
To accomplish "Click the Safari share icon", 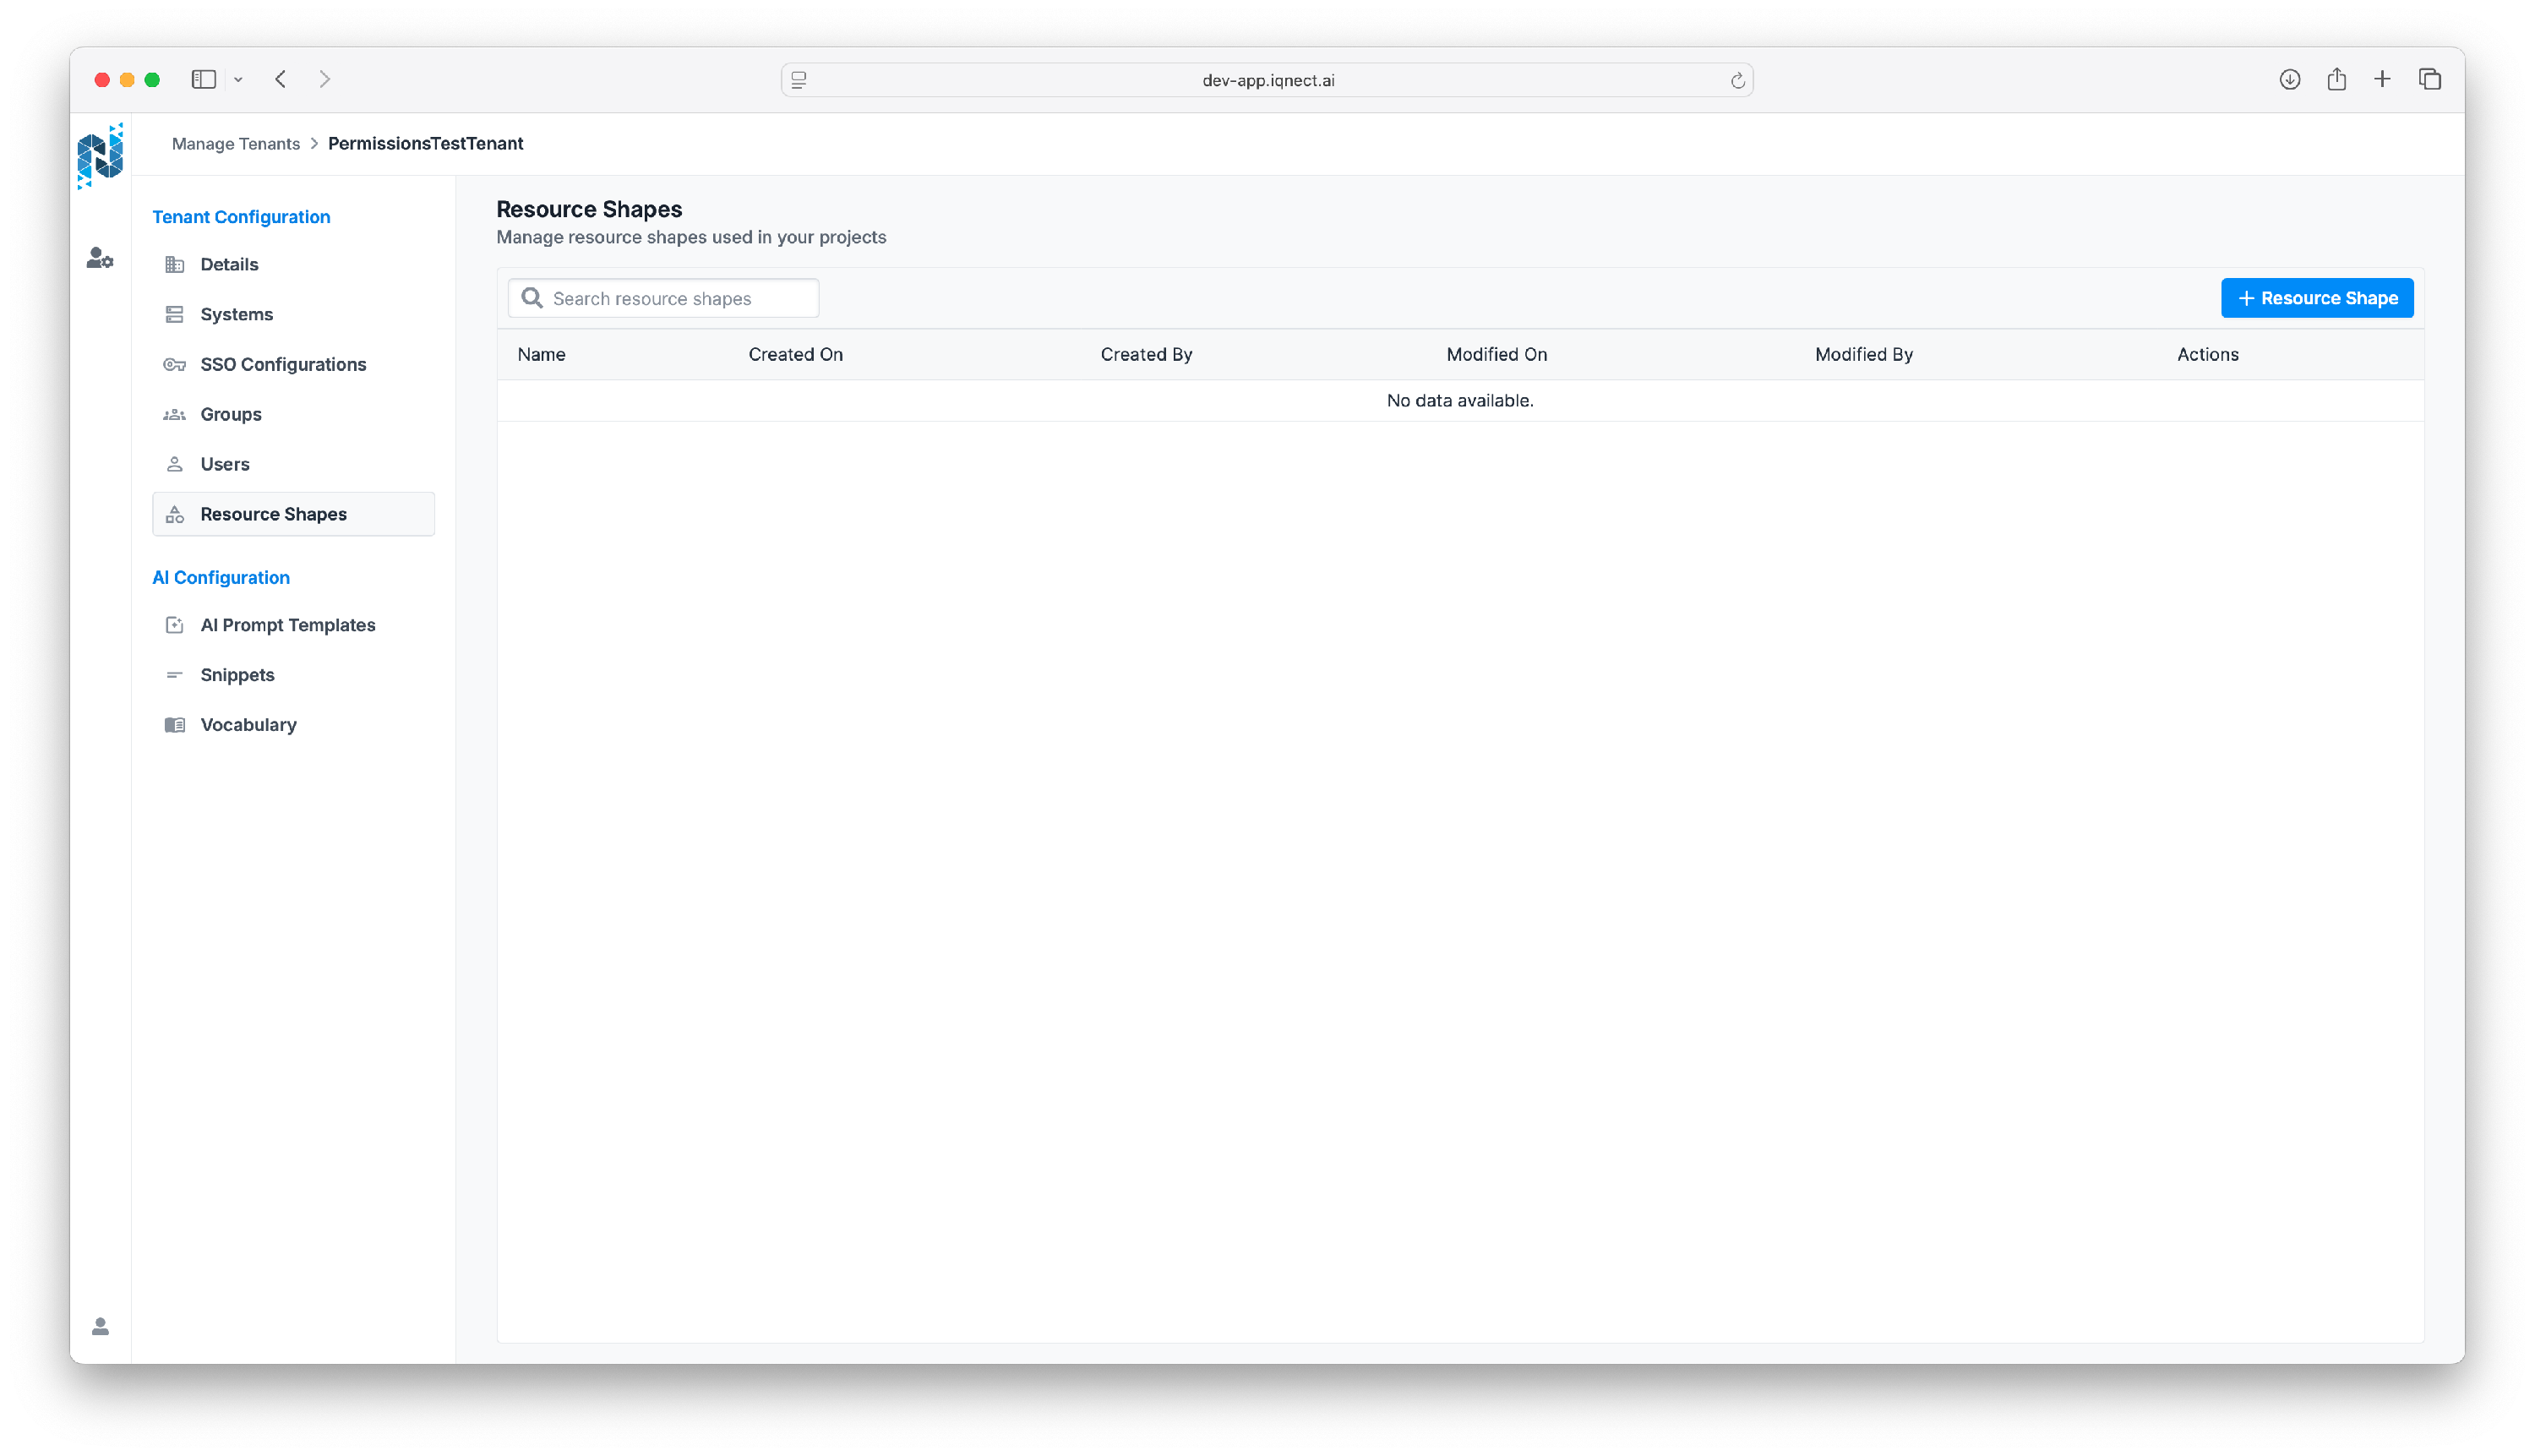I will tap(2336, 79).
